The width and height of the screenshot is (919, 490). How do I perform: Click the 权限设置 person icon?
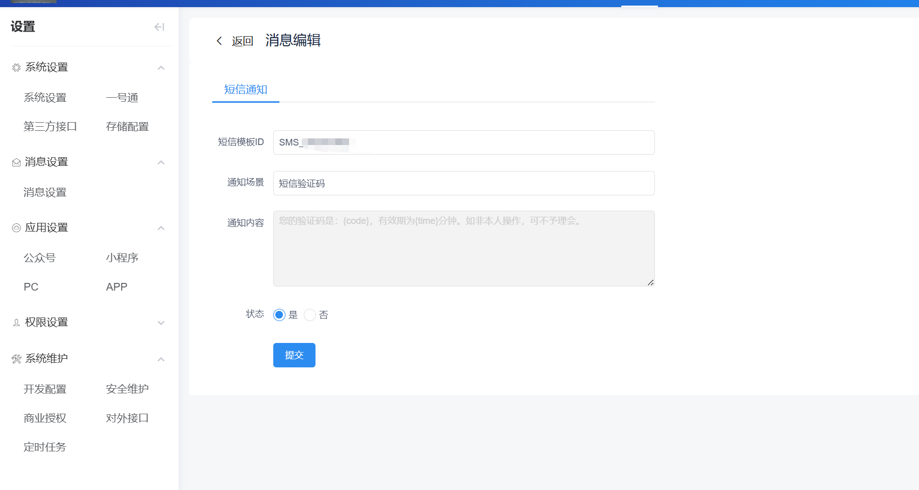pos(16,322)
